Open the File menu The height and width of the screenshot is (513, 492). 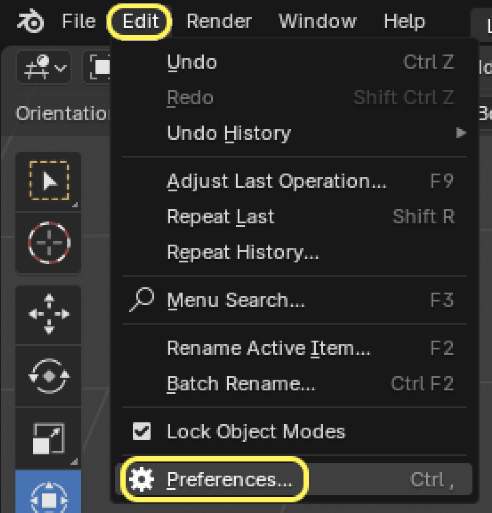coord(79,22)
